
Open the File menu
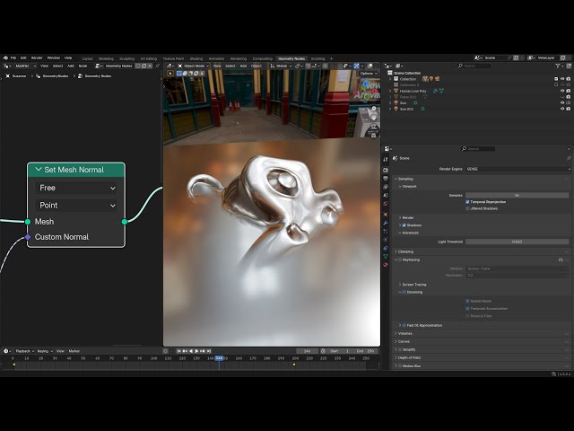(13, 57)
